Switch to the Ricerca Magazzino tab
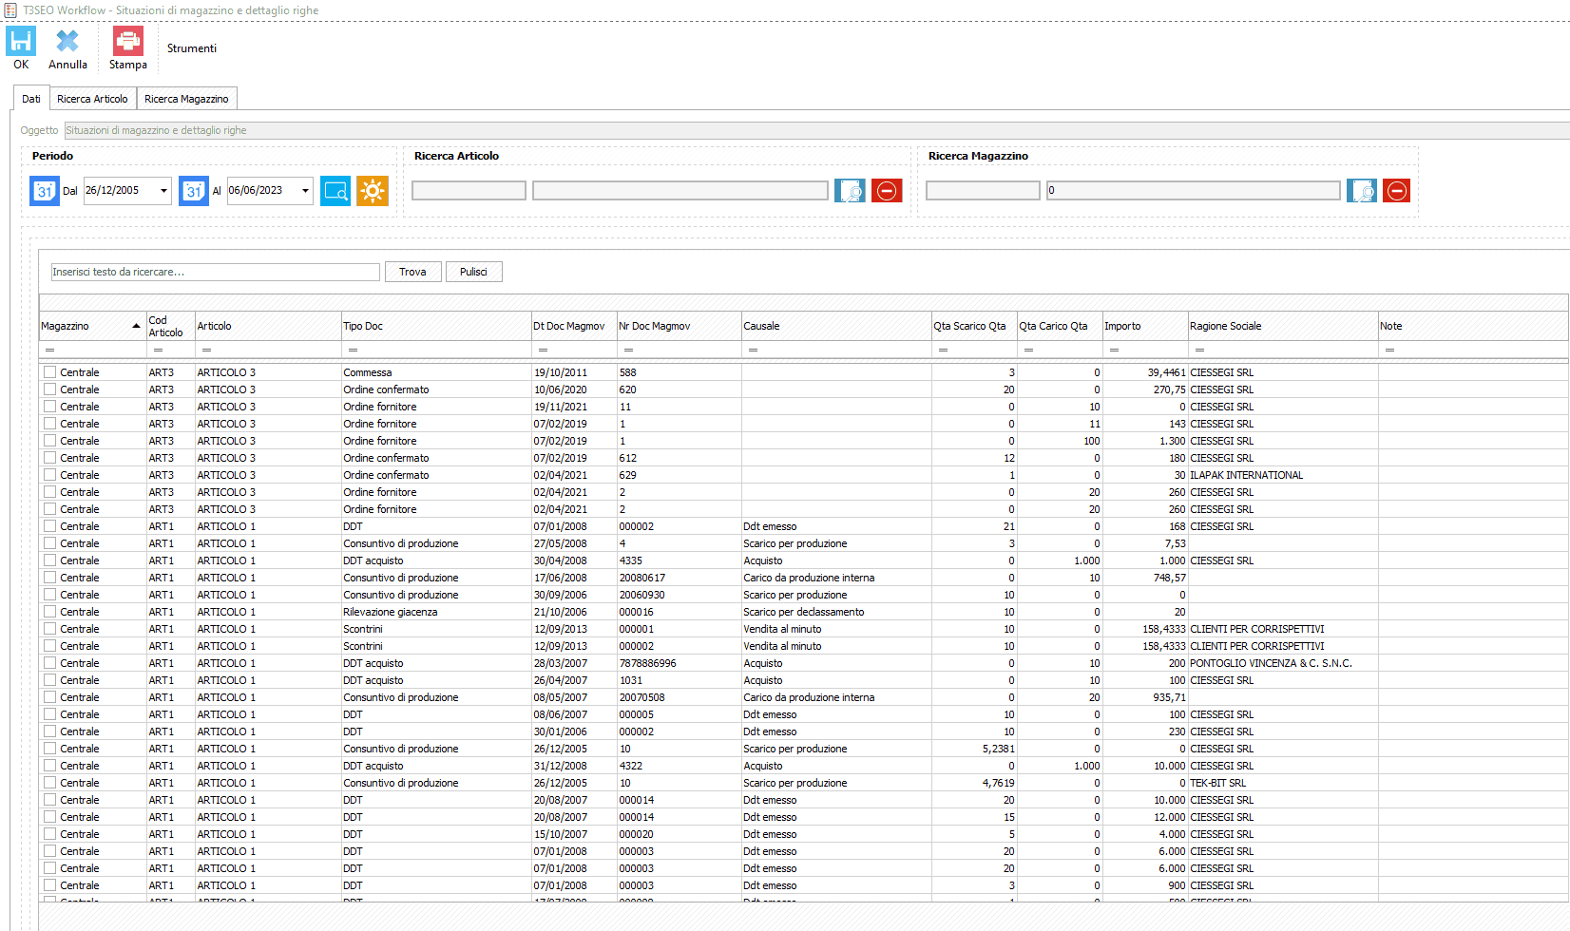 (x=186, y=99)
